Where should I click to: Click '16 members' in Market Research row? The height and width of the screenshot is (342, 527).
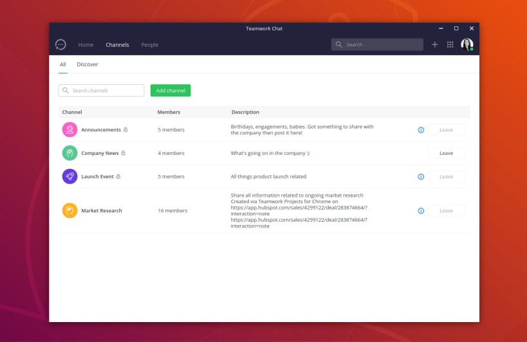172,211
